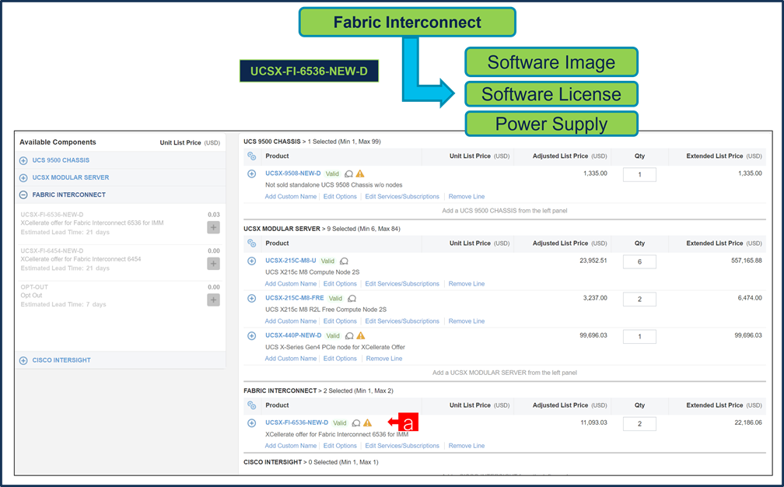This screenshot has width=784, height=487.
Task: Open the UCSX-9508-NEW-D product link
Action: (293, 173)
